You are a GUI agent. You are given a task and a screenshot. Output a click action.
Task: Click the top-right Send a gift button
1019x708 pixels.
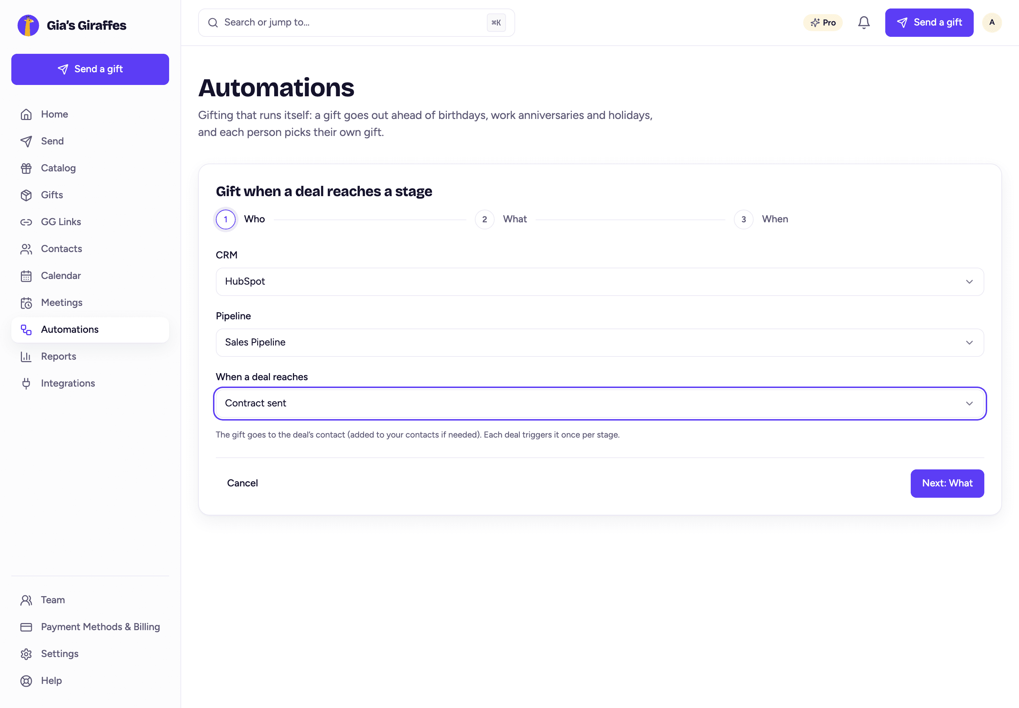click(929, 23)
